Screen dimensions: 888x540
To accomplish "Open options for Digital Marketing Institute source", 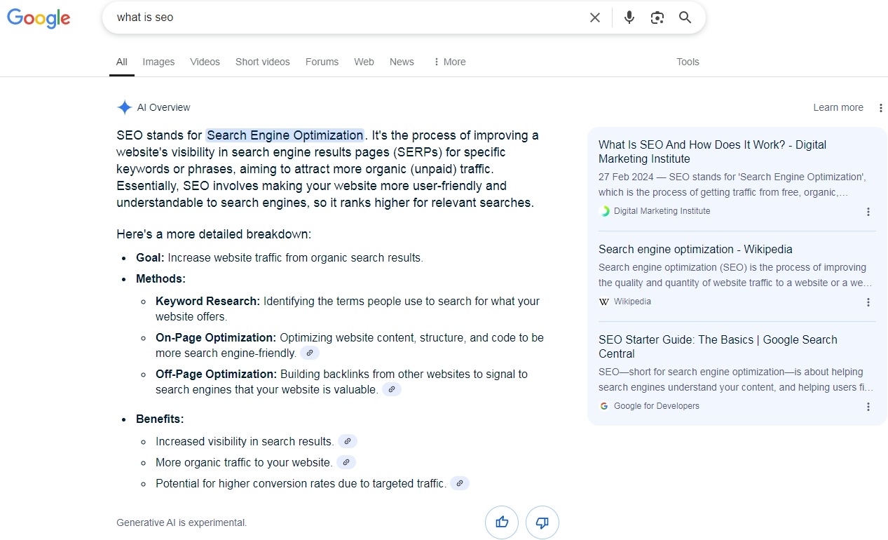I will point(868,212).
